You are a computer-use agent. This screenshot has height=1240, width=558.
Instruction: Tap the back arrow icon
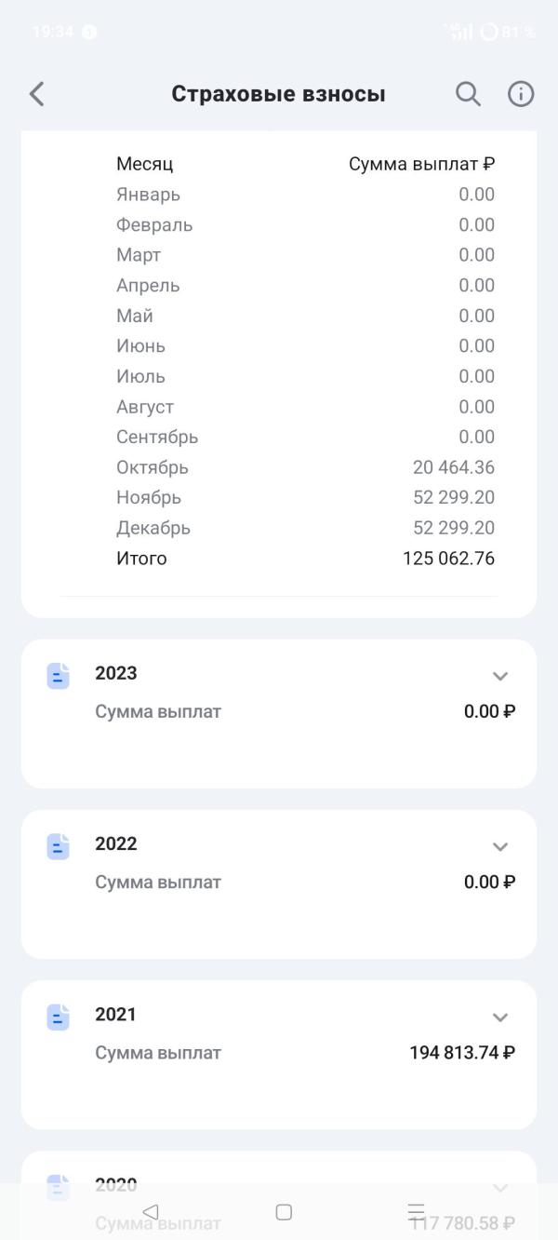coord(37,94)
